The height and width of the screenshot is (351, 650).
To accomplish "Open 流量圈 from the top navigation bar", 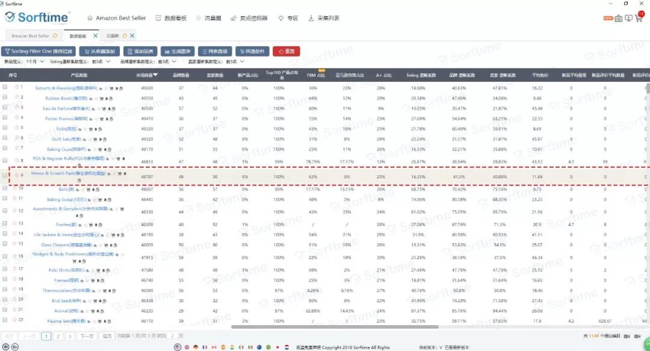I will point(211,18).
